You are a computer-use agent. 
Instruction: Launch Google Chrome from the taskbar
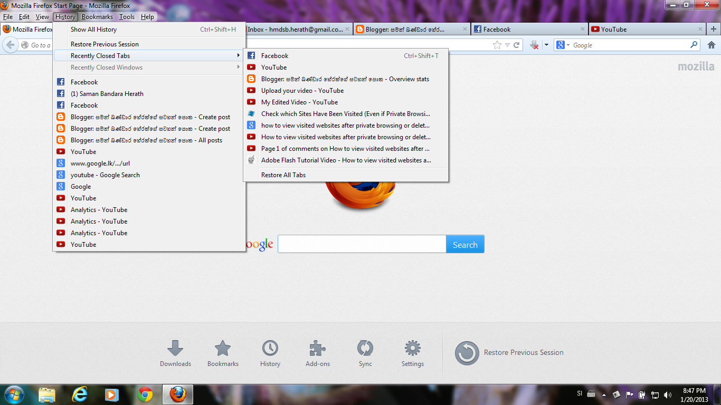145,394
